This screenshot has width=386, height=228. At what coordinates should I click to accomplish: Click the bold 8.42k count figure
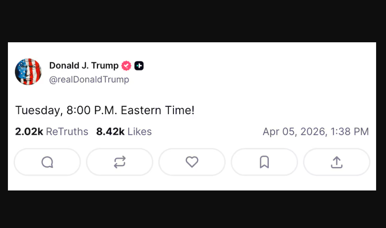click(110, 132)
